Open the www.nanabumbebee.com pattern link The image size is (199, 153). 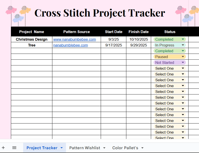click(x=75, y=39)
